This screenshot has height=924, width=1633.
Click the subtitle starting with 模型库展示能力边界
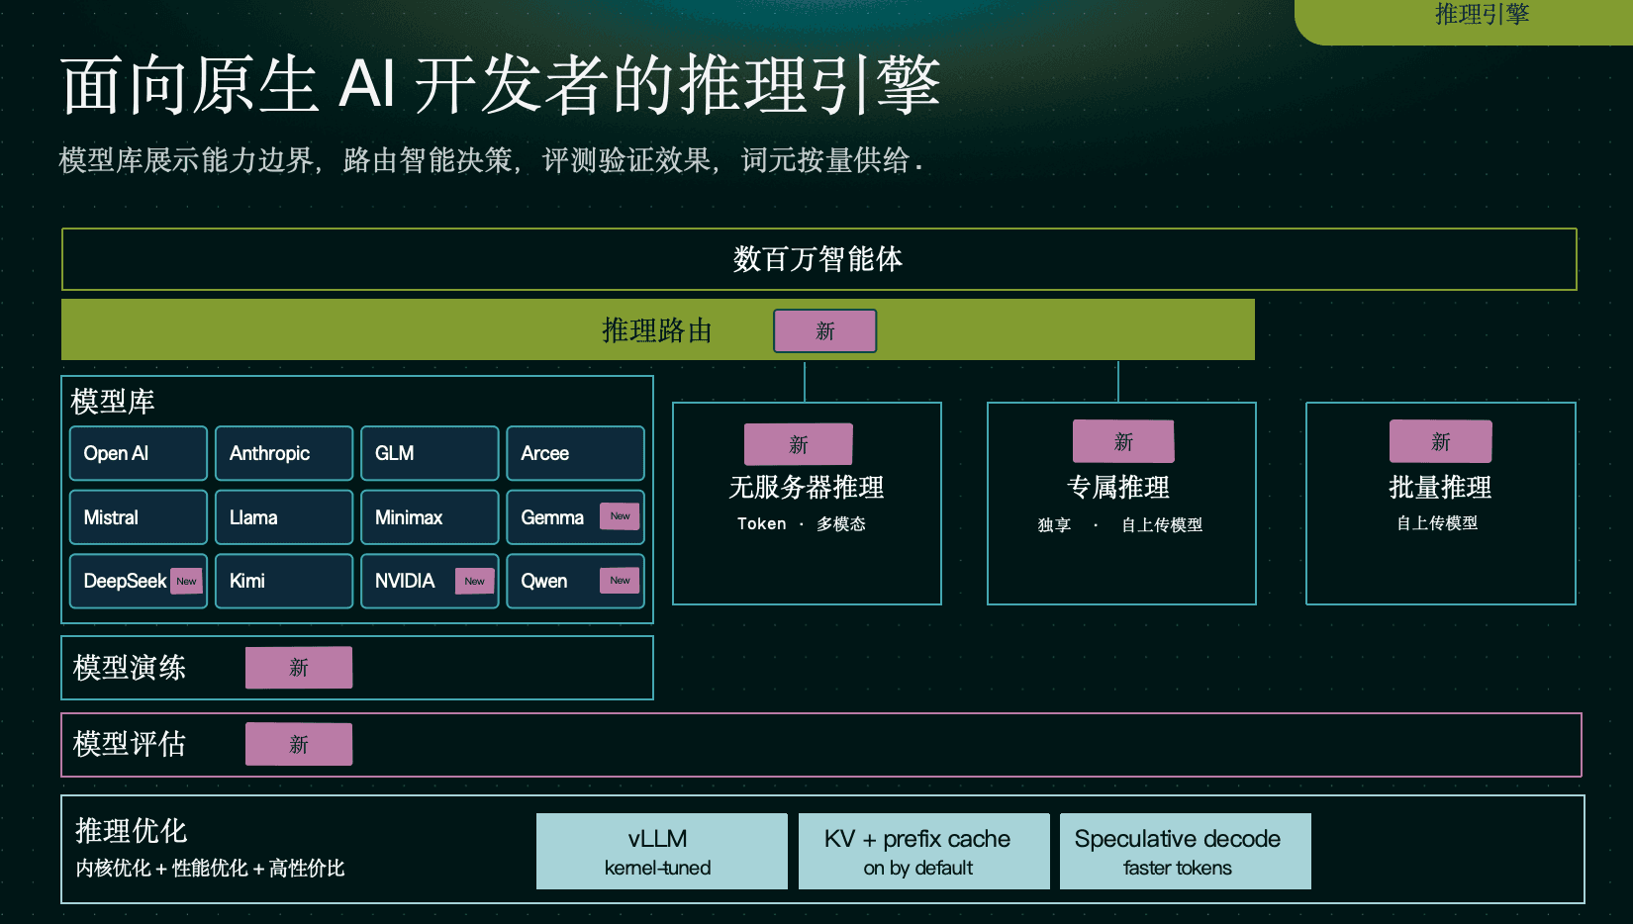pos(492,160)
